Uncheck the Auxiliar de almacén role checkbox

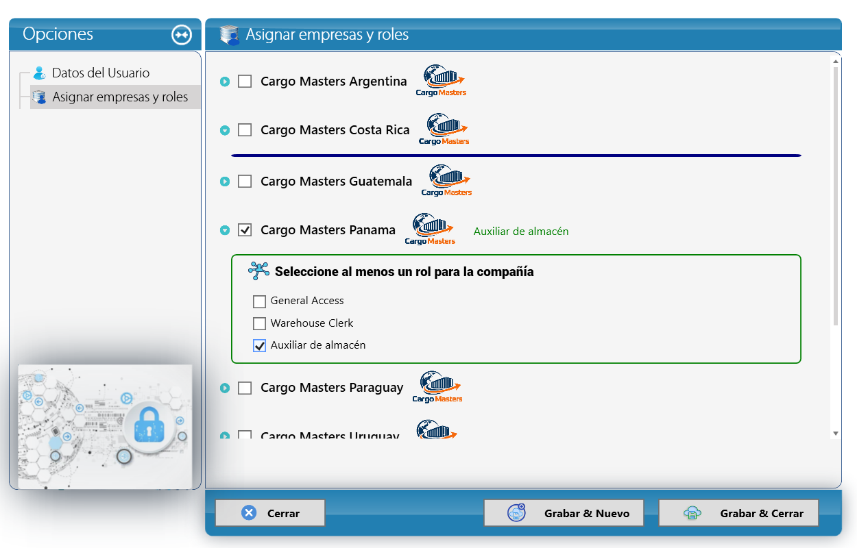pyautogui.click(x=259, y=346)
